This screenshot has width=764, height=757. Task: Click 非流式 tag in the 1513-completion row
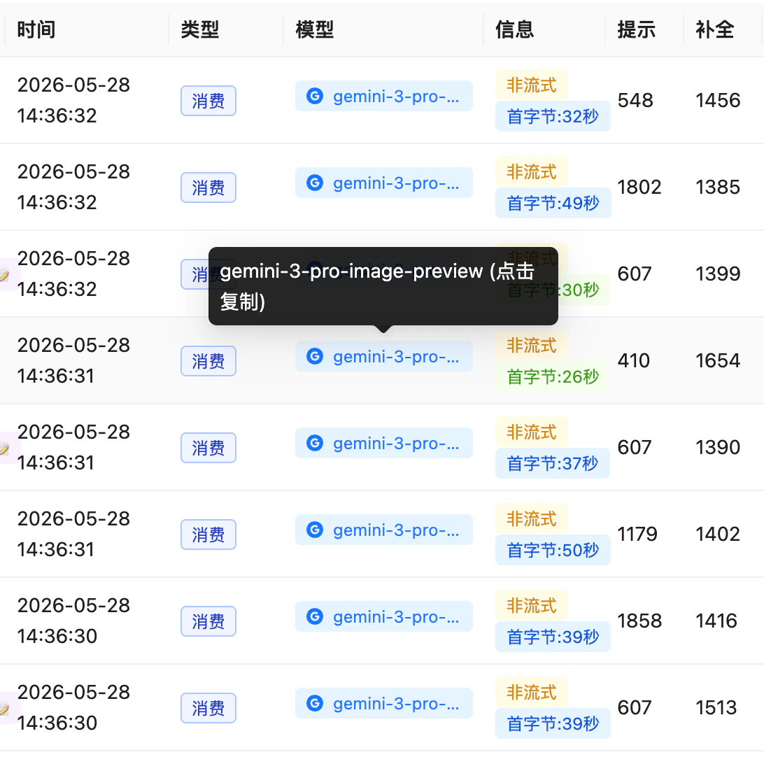pyautogui.click(x=532, y=692)
